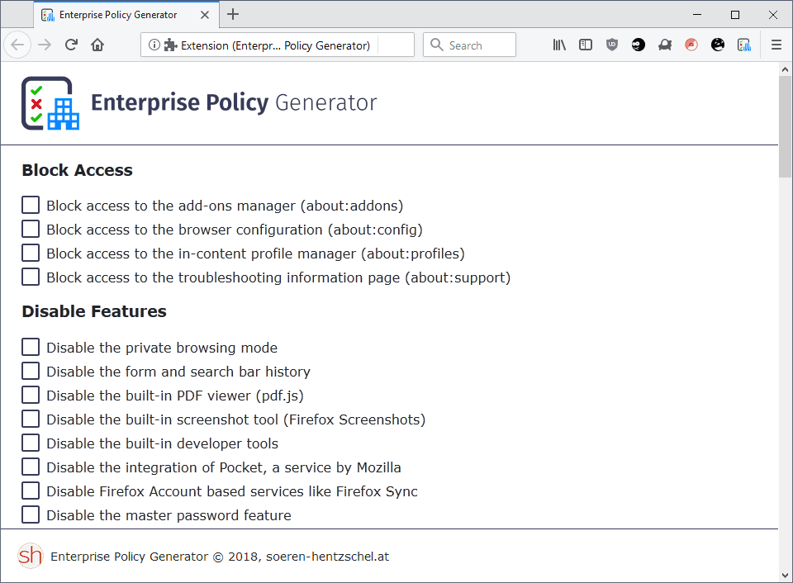
Task: Open the Firefox hamburger menu
Action: point(776,45)
